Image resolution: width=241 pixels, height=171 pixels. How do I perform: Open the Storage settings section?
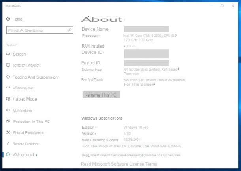point(24,88)
